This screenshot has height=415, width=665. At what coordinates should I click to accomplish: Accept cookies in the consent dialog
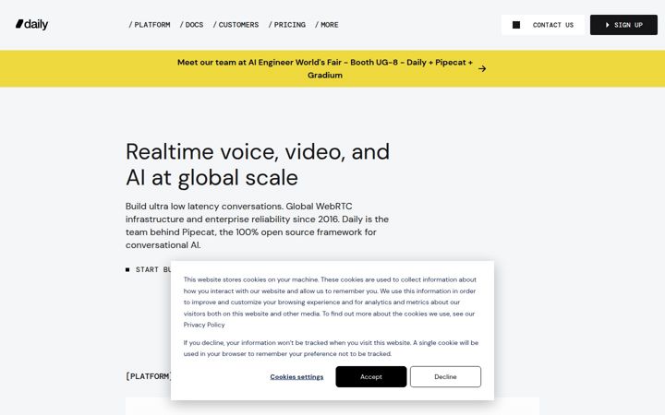tap(371, 377)
